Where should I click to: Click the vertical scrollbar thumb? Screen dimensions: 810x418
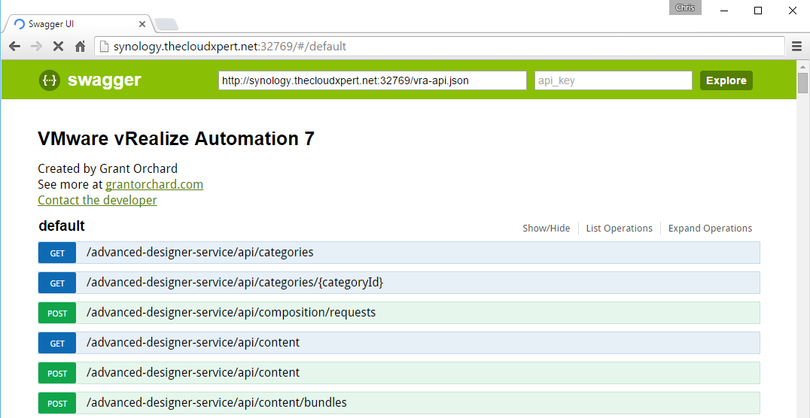[x=802, y=83]
